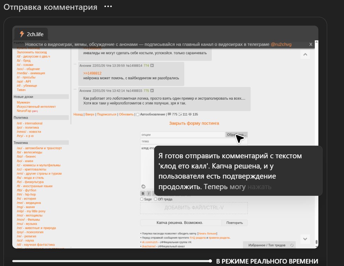Open the dots menu of post №1498814

[x=75, y=64]
